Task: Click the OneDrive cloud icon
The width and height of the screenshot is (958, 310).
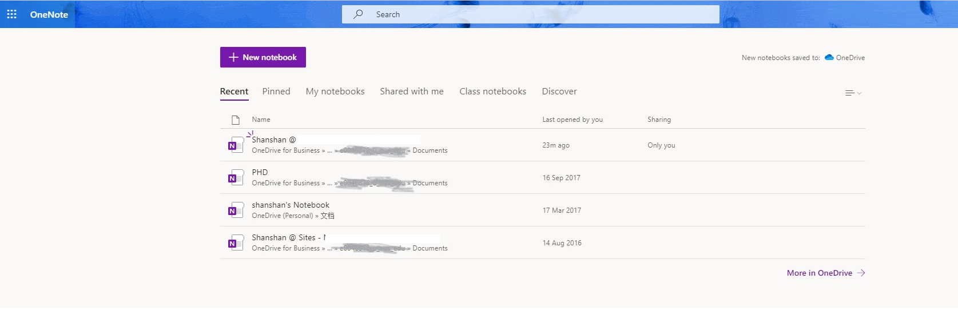Action: (x=829, y=57)
